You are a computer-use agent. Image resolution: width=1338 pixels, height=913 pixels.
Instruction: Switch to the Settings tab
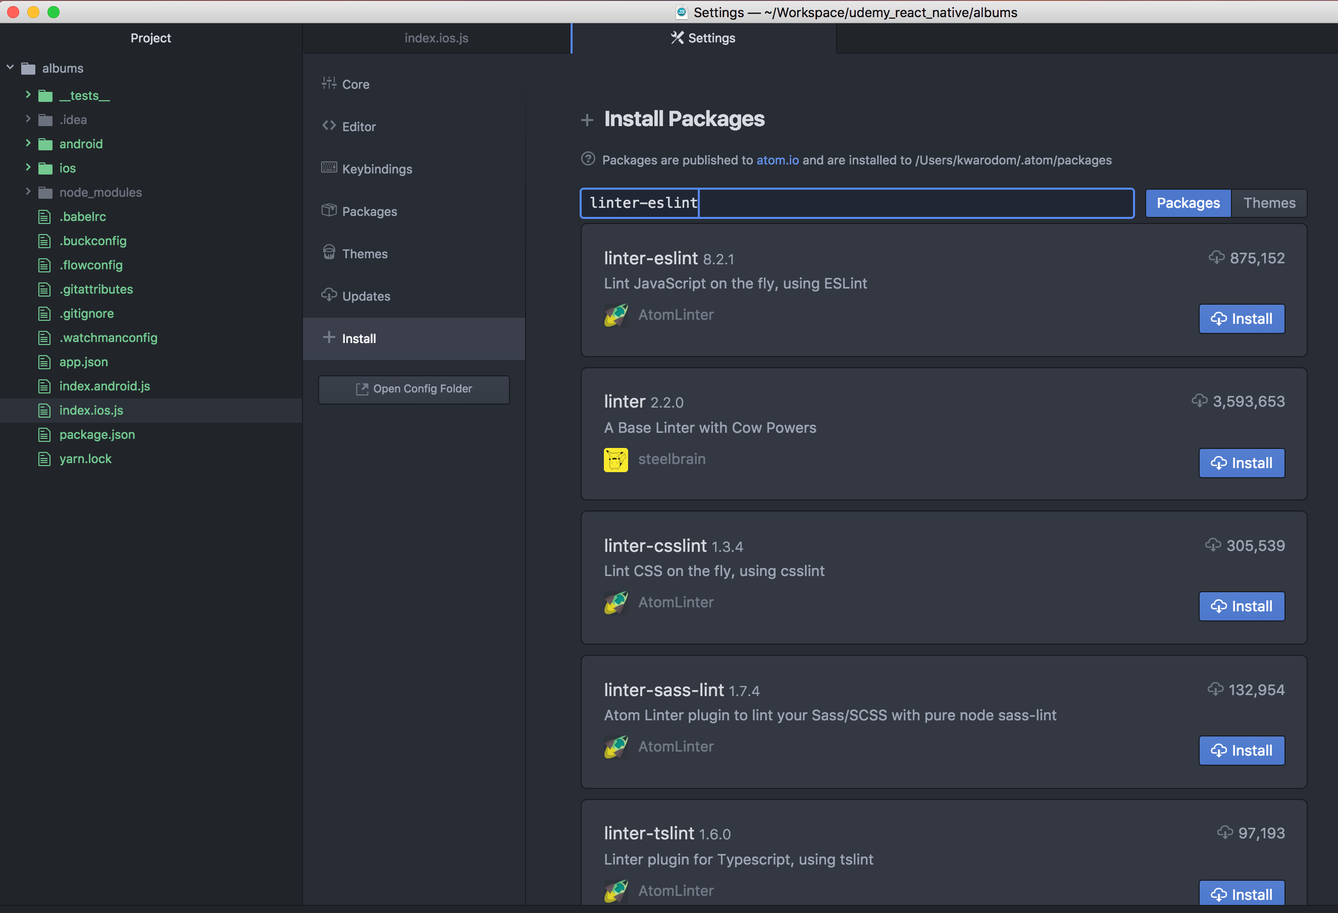tap(702, 38)
